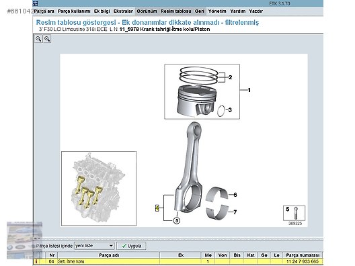355x266 pixels.
Task: Click the Yazdır menu item
Action: [x=256, y=11]
